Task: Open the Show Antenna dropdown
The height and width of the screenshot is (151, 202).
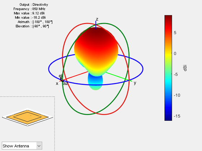Action: tap(22, 146)
